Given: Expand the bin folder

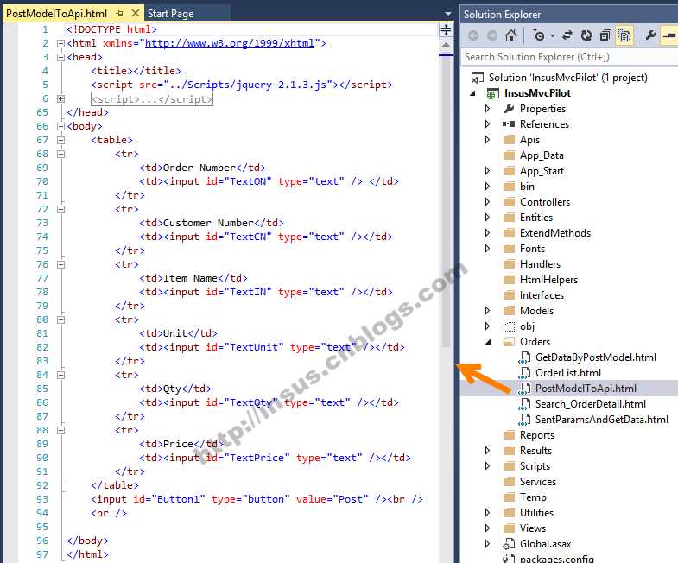Looking at the screenshot, I should click(x=488, y=187).
